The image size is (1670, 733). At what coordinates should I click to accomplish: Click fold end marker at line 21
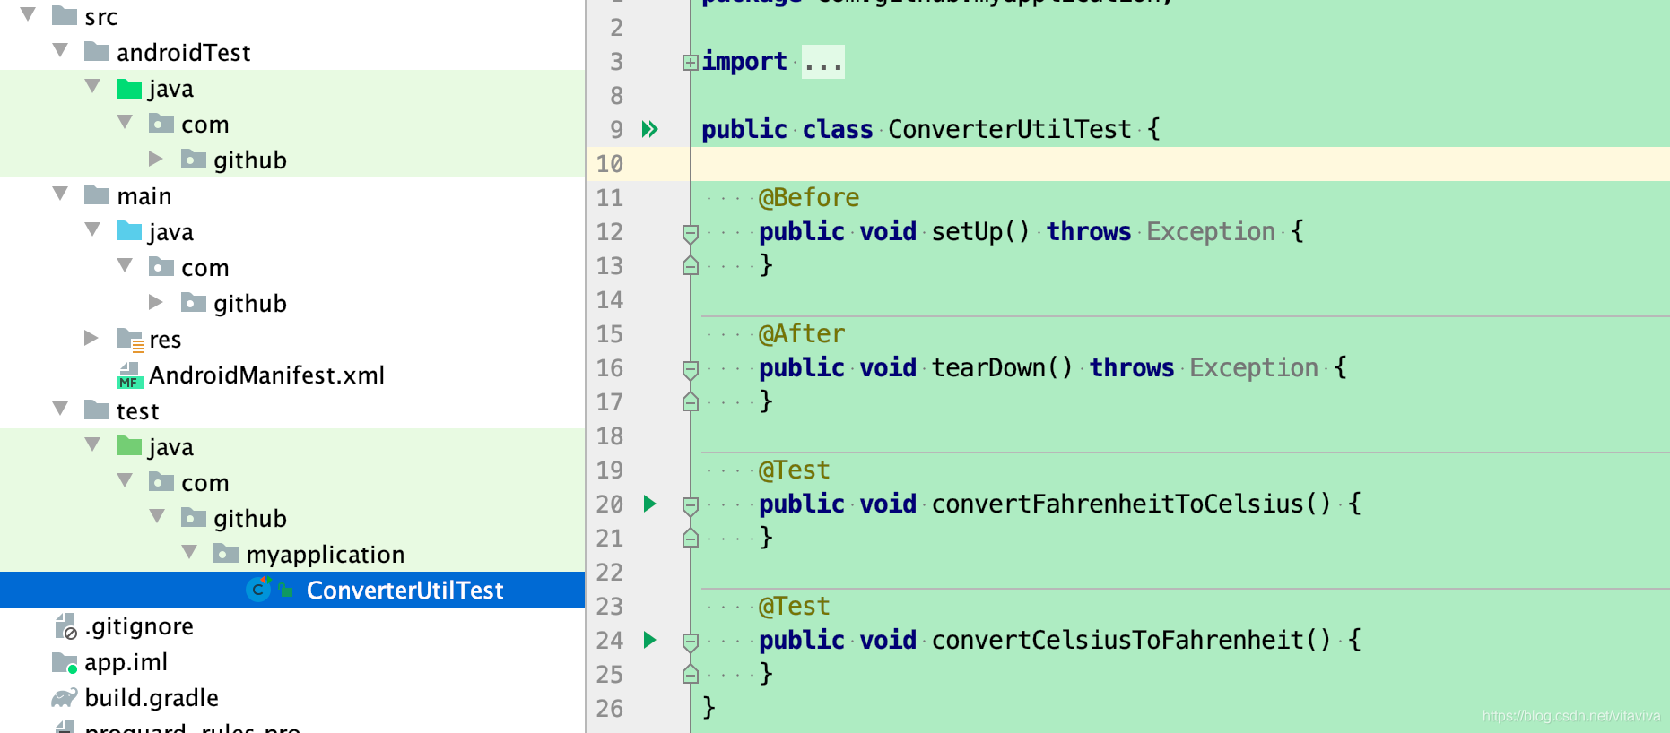690,538
